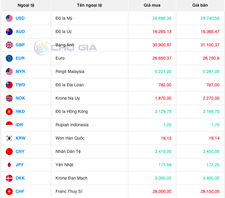This screenshot has height=198, width=225.
Task: Select the CNY currency code link
Action: click(20, 151)
